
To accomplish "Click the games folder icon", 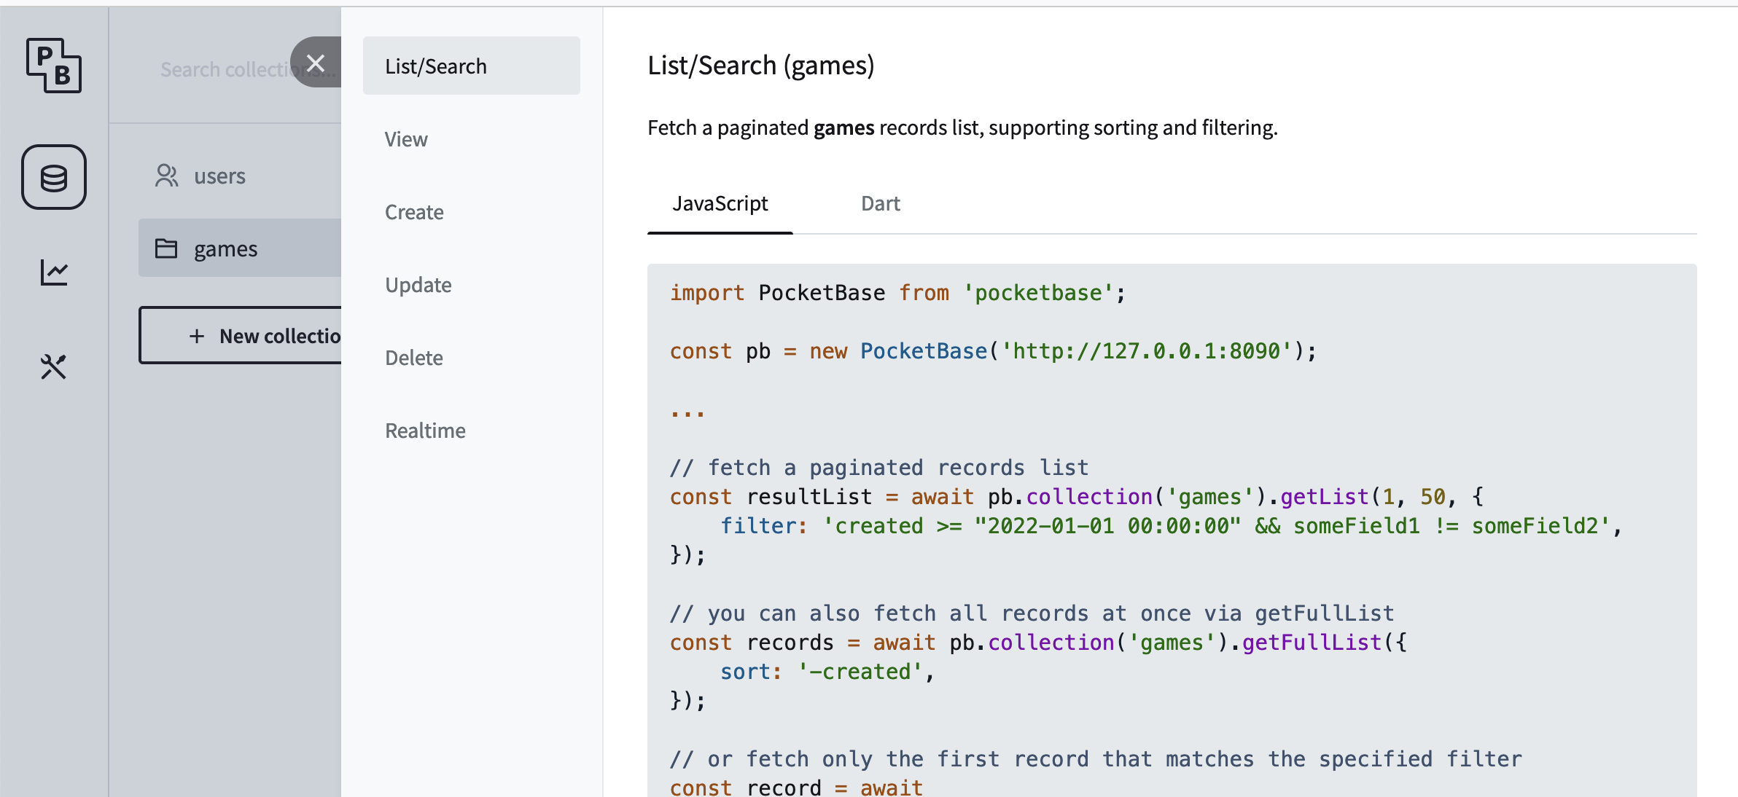I will [x=166, y=248].
